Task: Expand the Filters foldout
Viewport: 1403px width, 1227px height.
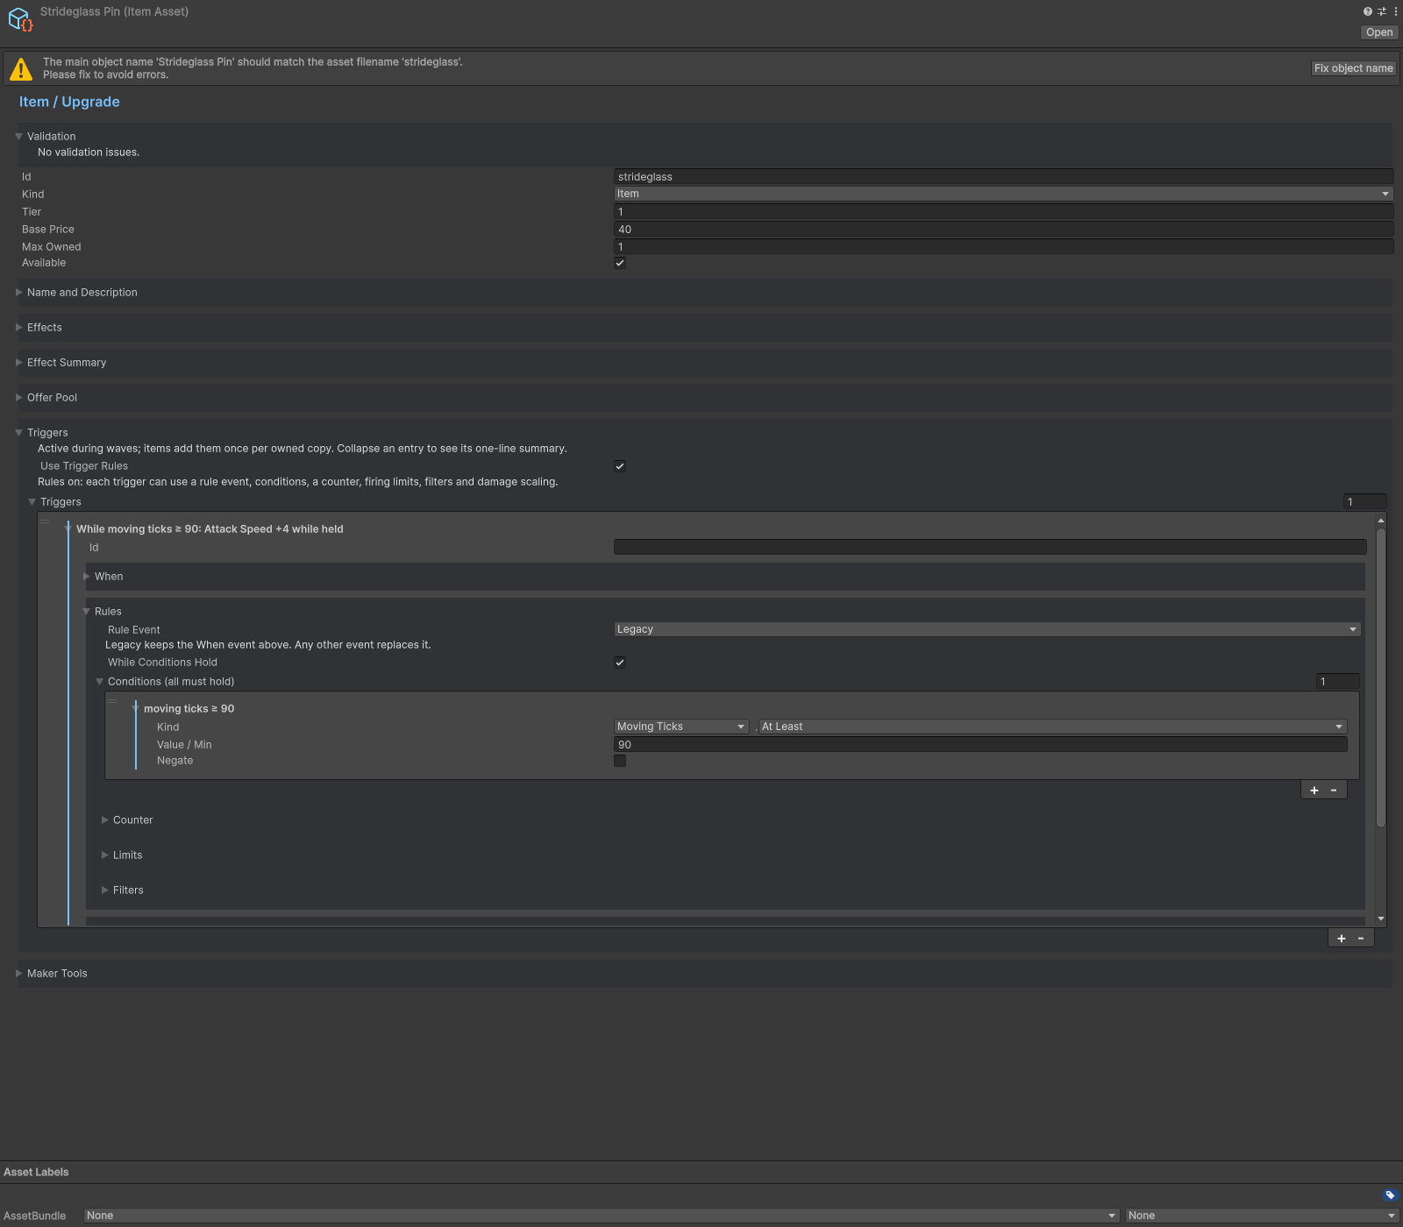Action: click(x=104, y=890)
